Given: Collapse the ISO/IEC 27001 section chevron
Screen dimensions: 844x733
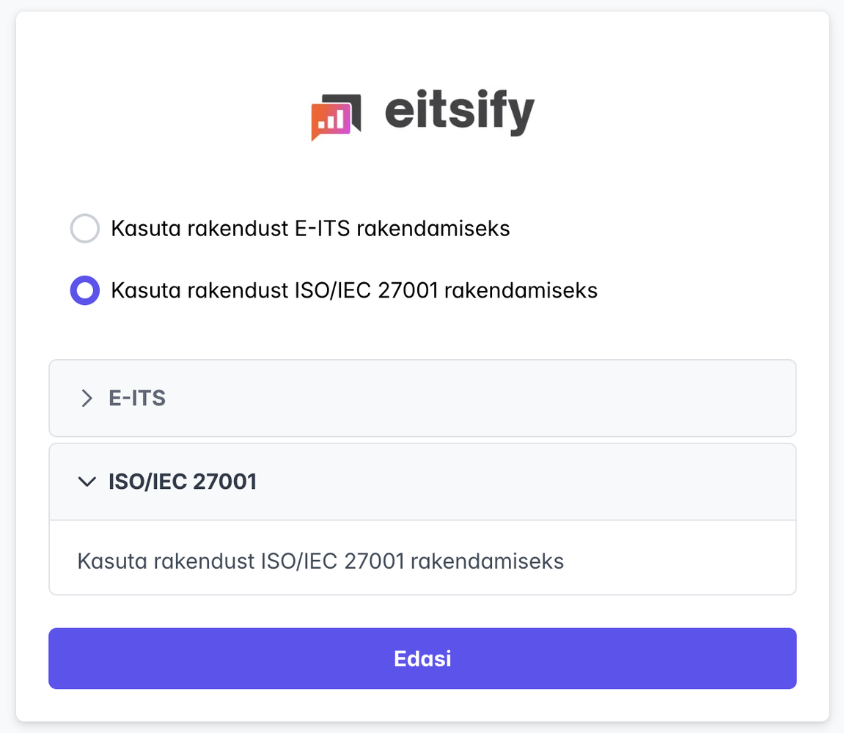Looking at the screenshot, I should click(87, 482).
